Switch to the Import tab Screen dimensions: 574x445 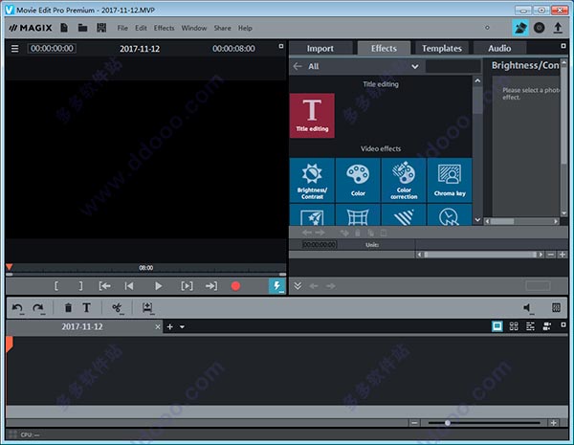(x=320, y=49)
